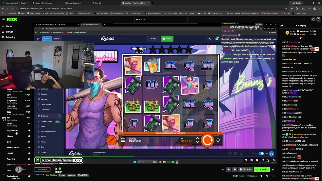322x181 pixels.
Task: Open Chicken Cross in Rainbet sidebar
Action: point(46,121)
